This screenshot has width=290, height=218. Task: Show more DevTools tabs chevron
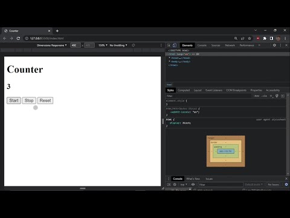tap(259, 45)
